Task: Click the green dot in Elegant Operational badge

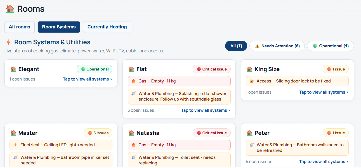Action: [83, 69]
